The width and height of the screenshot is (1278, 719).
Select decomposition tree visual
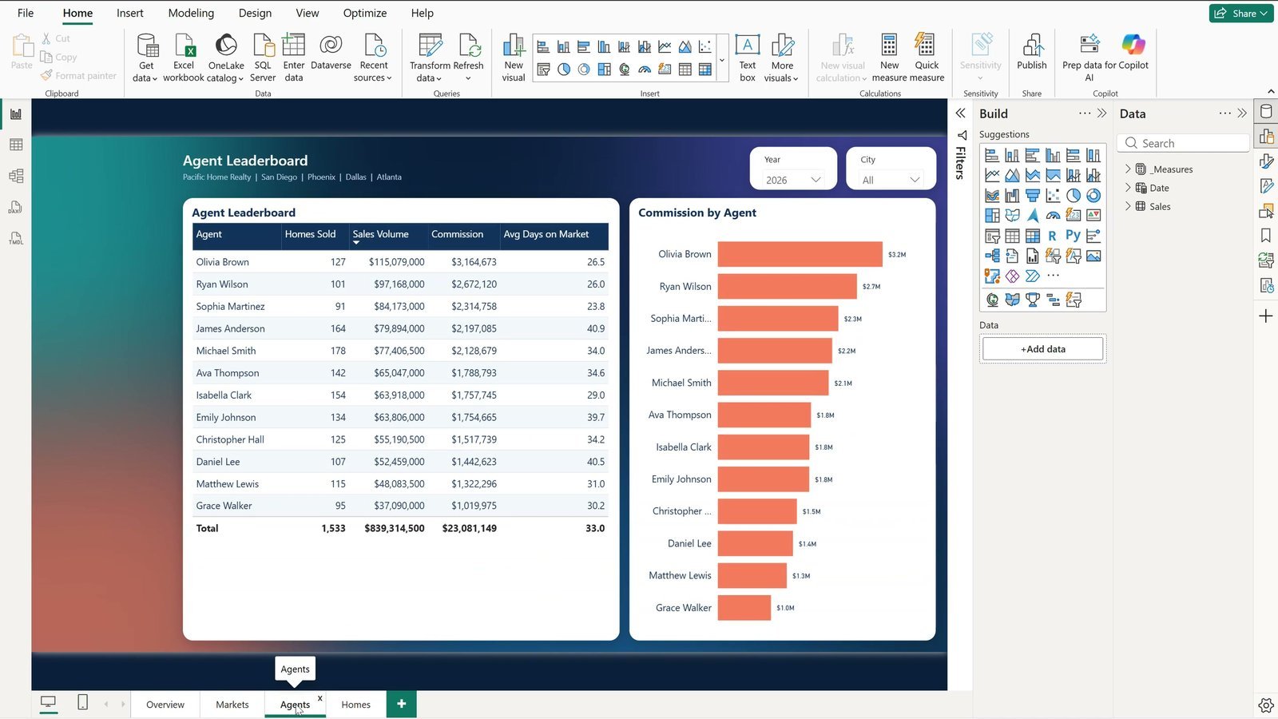pos(992,256)
